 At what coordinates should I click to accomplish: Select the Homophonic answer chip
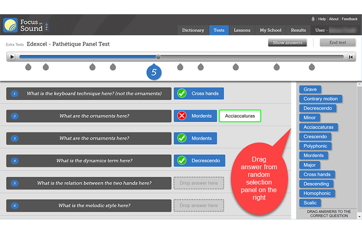click(317, 193)
